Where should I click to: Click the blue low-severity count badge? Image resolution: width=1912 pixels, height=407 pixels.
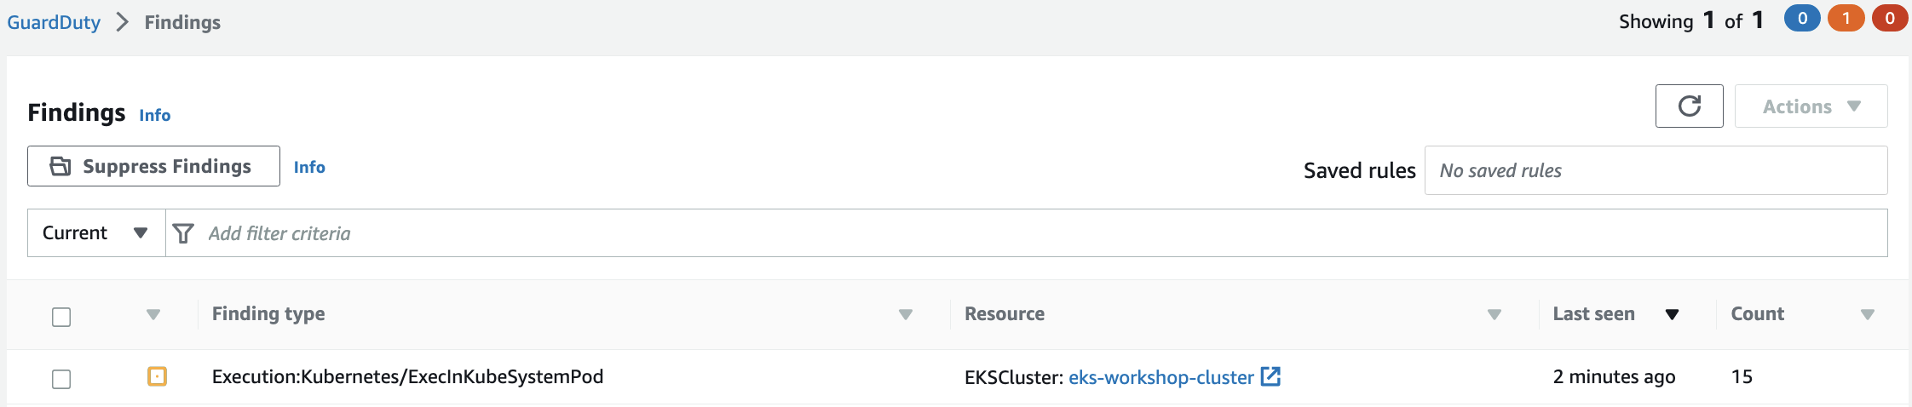tap(1801, 19)
